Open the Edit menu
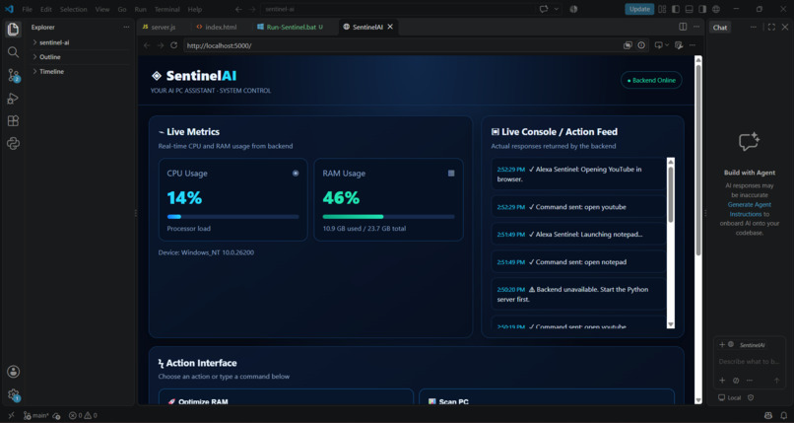Image resolution: width=794 pixels, height=423 pixels. 46,9
